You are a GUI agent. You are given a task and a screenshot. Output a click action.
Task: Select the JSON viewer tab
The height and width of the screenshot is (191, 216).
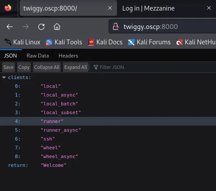pos(11,56)
